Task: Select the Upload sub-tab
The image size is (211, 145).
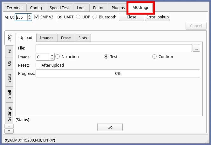Action: click(26, 38)
